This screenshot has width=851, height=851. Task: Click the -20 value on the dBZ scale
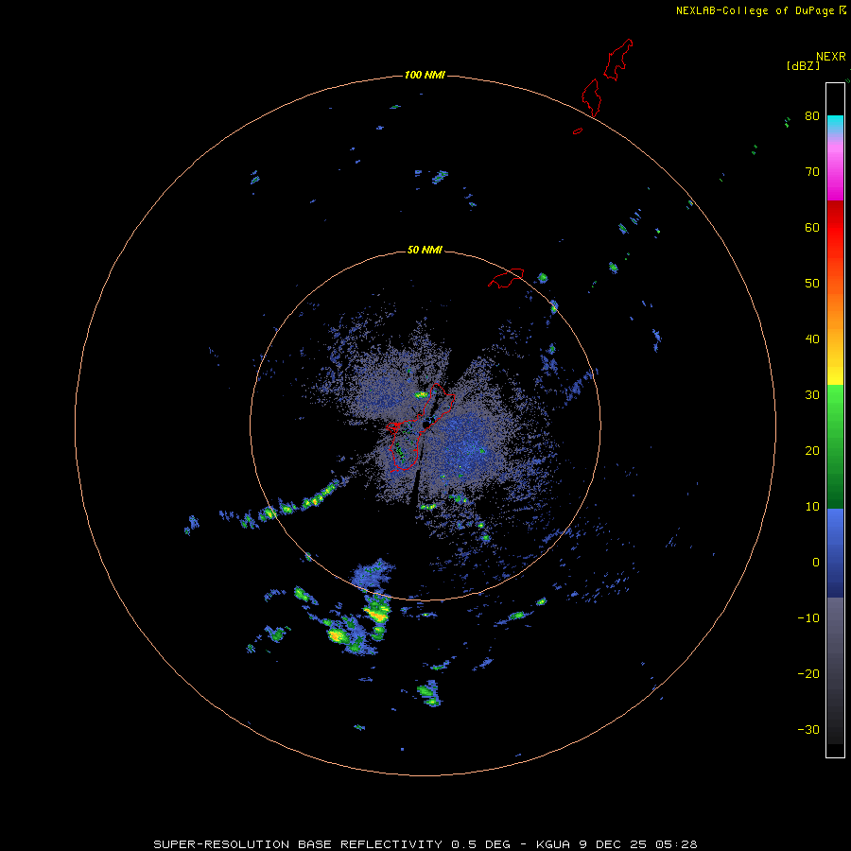(808, 673)
